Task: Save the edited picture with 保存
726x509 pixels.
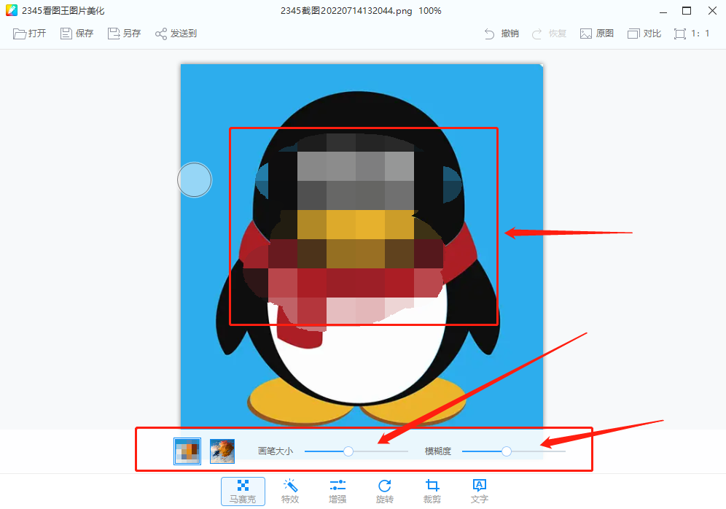Action: point(76,33)
